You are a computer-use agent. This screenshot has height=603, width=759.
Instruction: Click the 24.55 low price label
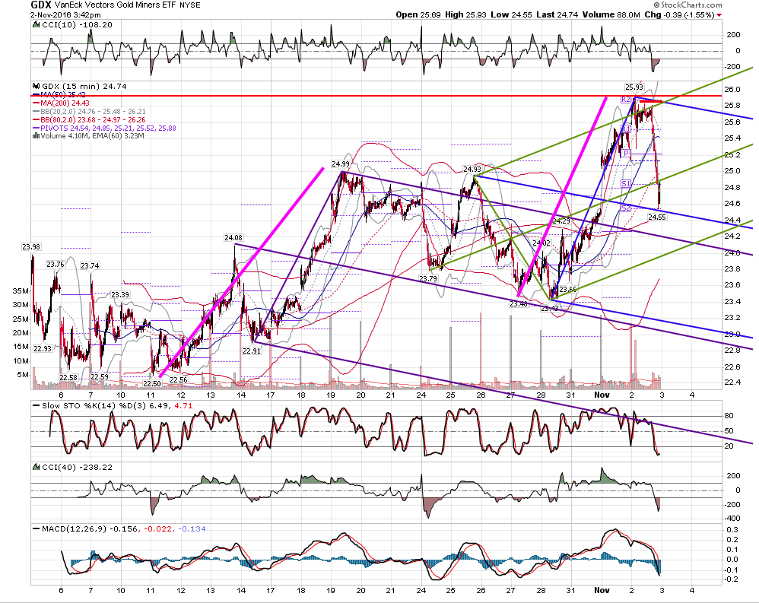click(x=657, y=217)
